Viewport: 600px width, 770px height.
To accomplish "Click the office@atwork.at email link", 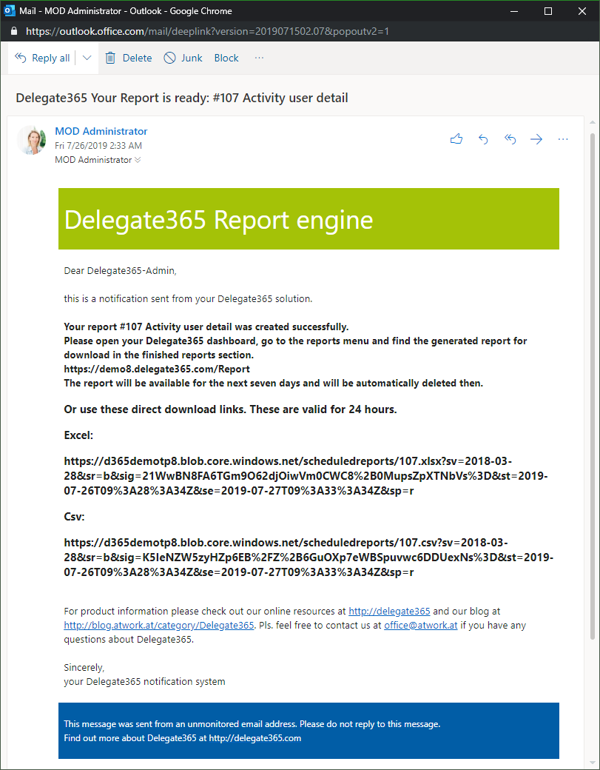I will click(x=421, y=626).
